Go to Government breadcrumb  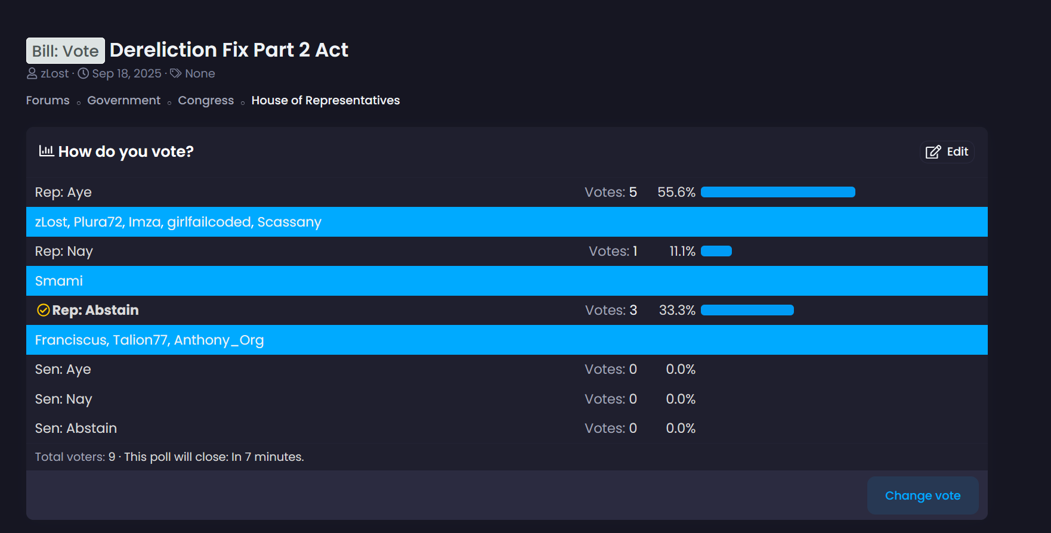(x=123, y=100)
